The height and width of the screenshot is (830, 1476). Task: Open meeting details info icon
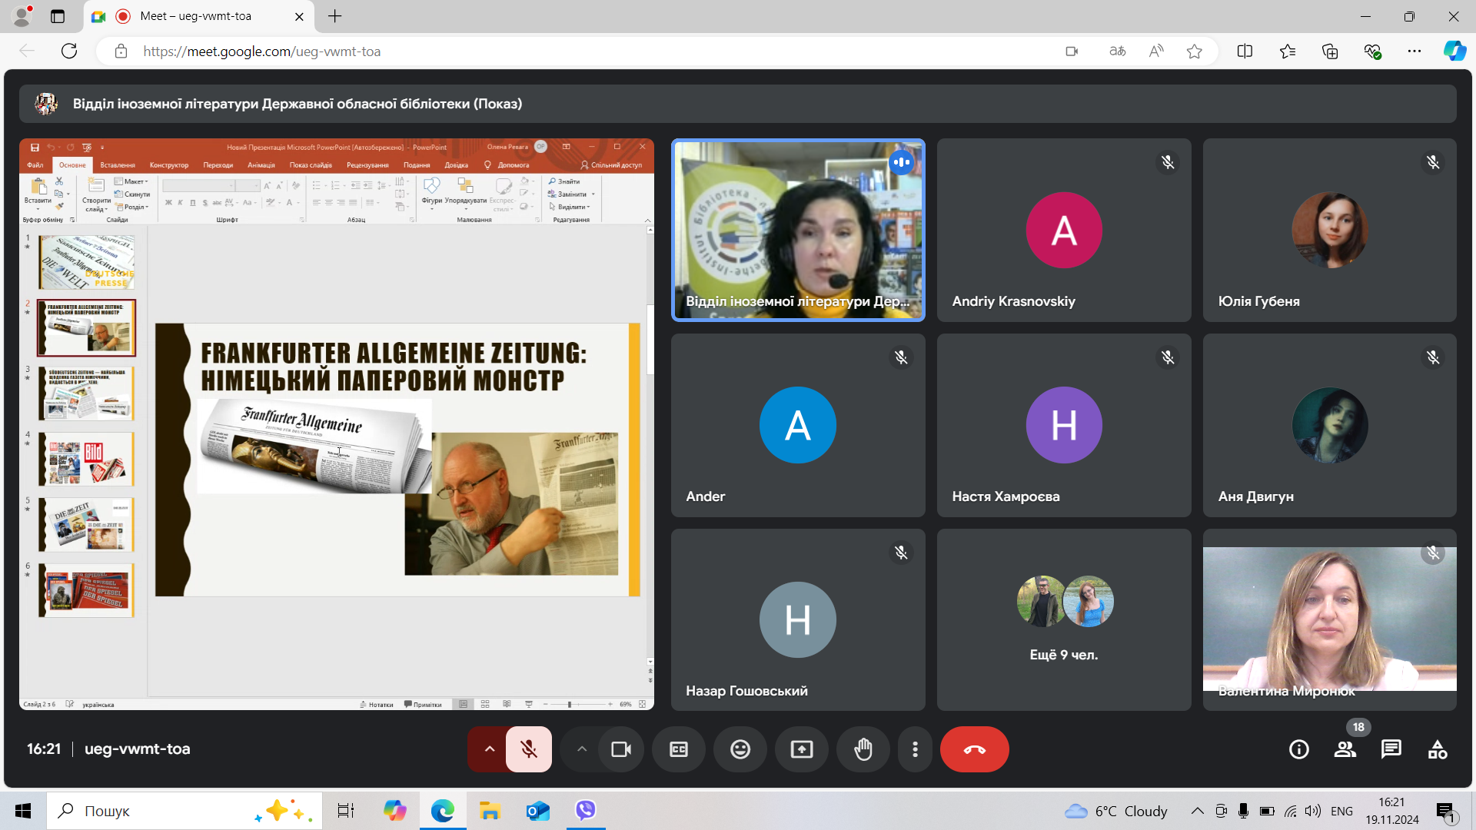coord(1299,749)
